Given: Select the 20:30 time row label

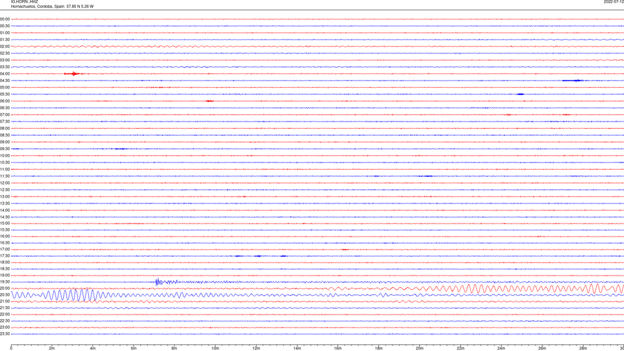Looking at the screenshot, I should pyautogui.click(x=5, y=295).
